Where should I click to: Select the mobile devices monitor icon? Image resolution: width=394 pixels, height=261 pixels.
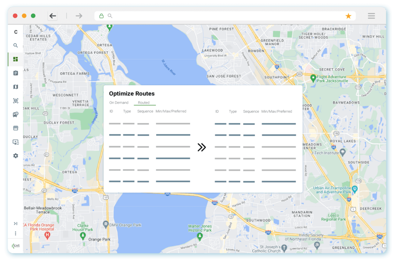click(x=15, y=142)
